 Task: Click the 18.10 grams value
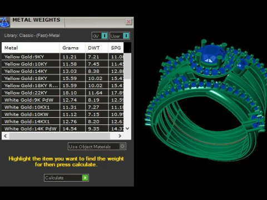pyautogui.click(x=70, y=93)
